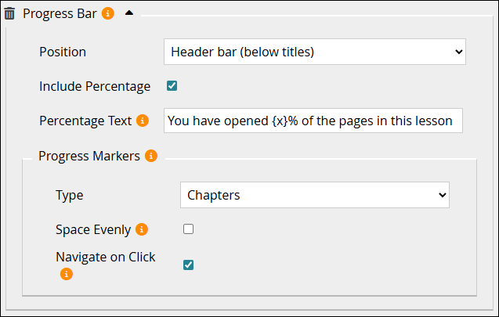Click the Progress Bar section title

click(x=60, y=13)
